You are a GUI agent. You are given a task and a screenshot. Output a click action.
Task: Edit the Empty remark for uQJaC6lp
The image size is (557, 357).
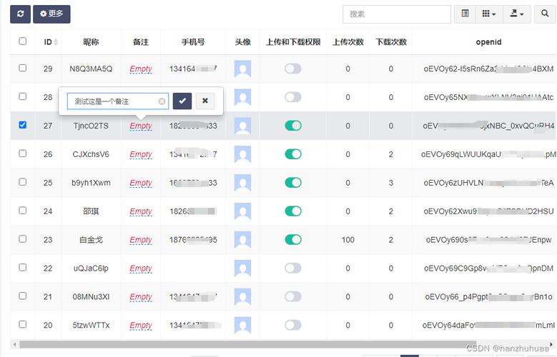click(141, 268)
